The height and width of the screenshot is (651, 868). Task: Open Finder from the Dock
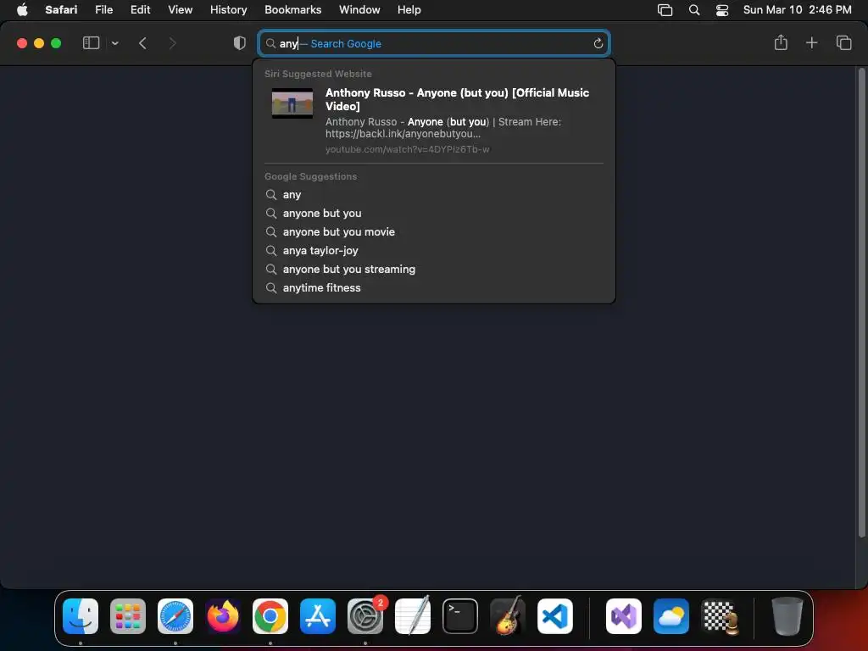[81, 615]
